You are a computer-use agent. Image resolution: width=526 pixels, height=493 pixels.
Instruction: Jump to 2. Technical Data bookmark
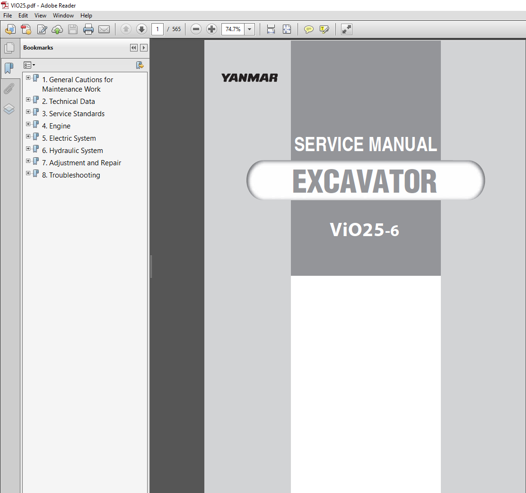pos(69,102)
